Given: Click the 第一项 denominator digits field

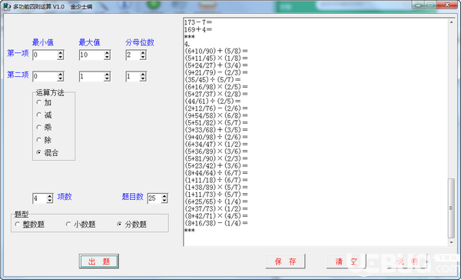Looking at the screenshot, I should point(133,55).
